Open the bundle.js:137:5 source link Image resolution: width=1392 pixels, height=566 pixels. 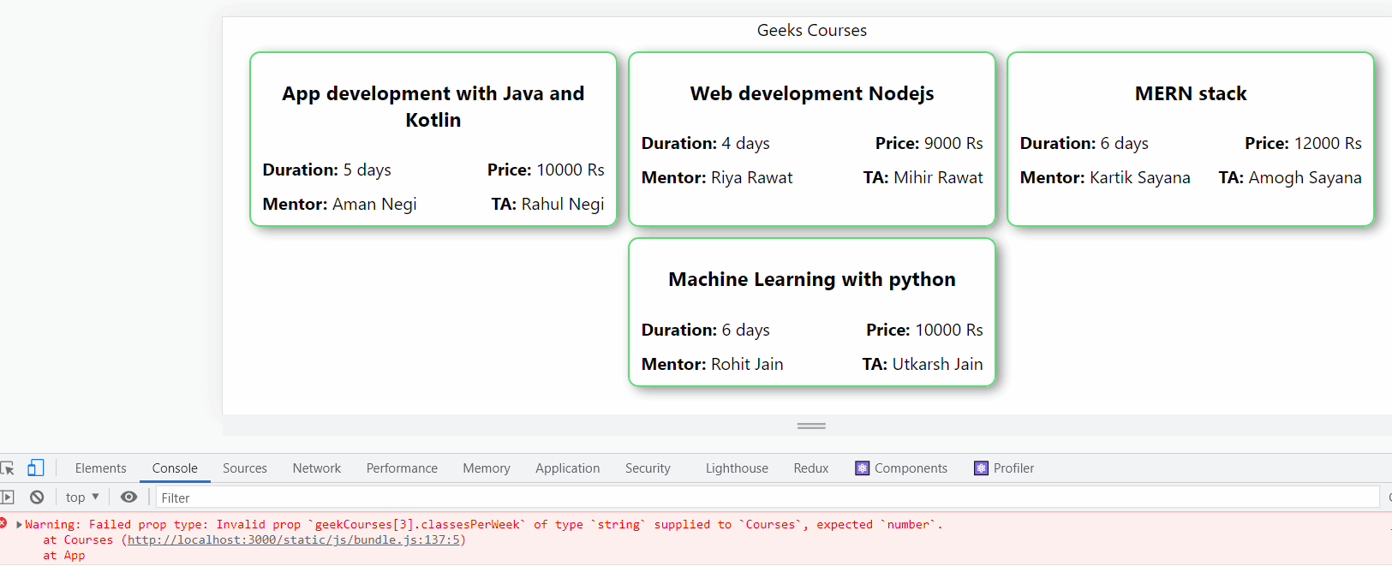coord(294,540)
